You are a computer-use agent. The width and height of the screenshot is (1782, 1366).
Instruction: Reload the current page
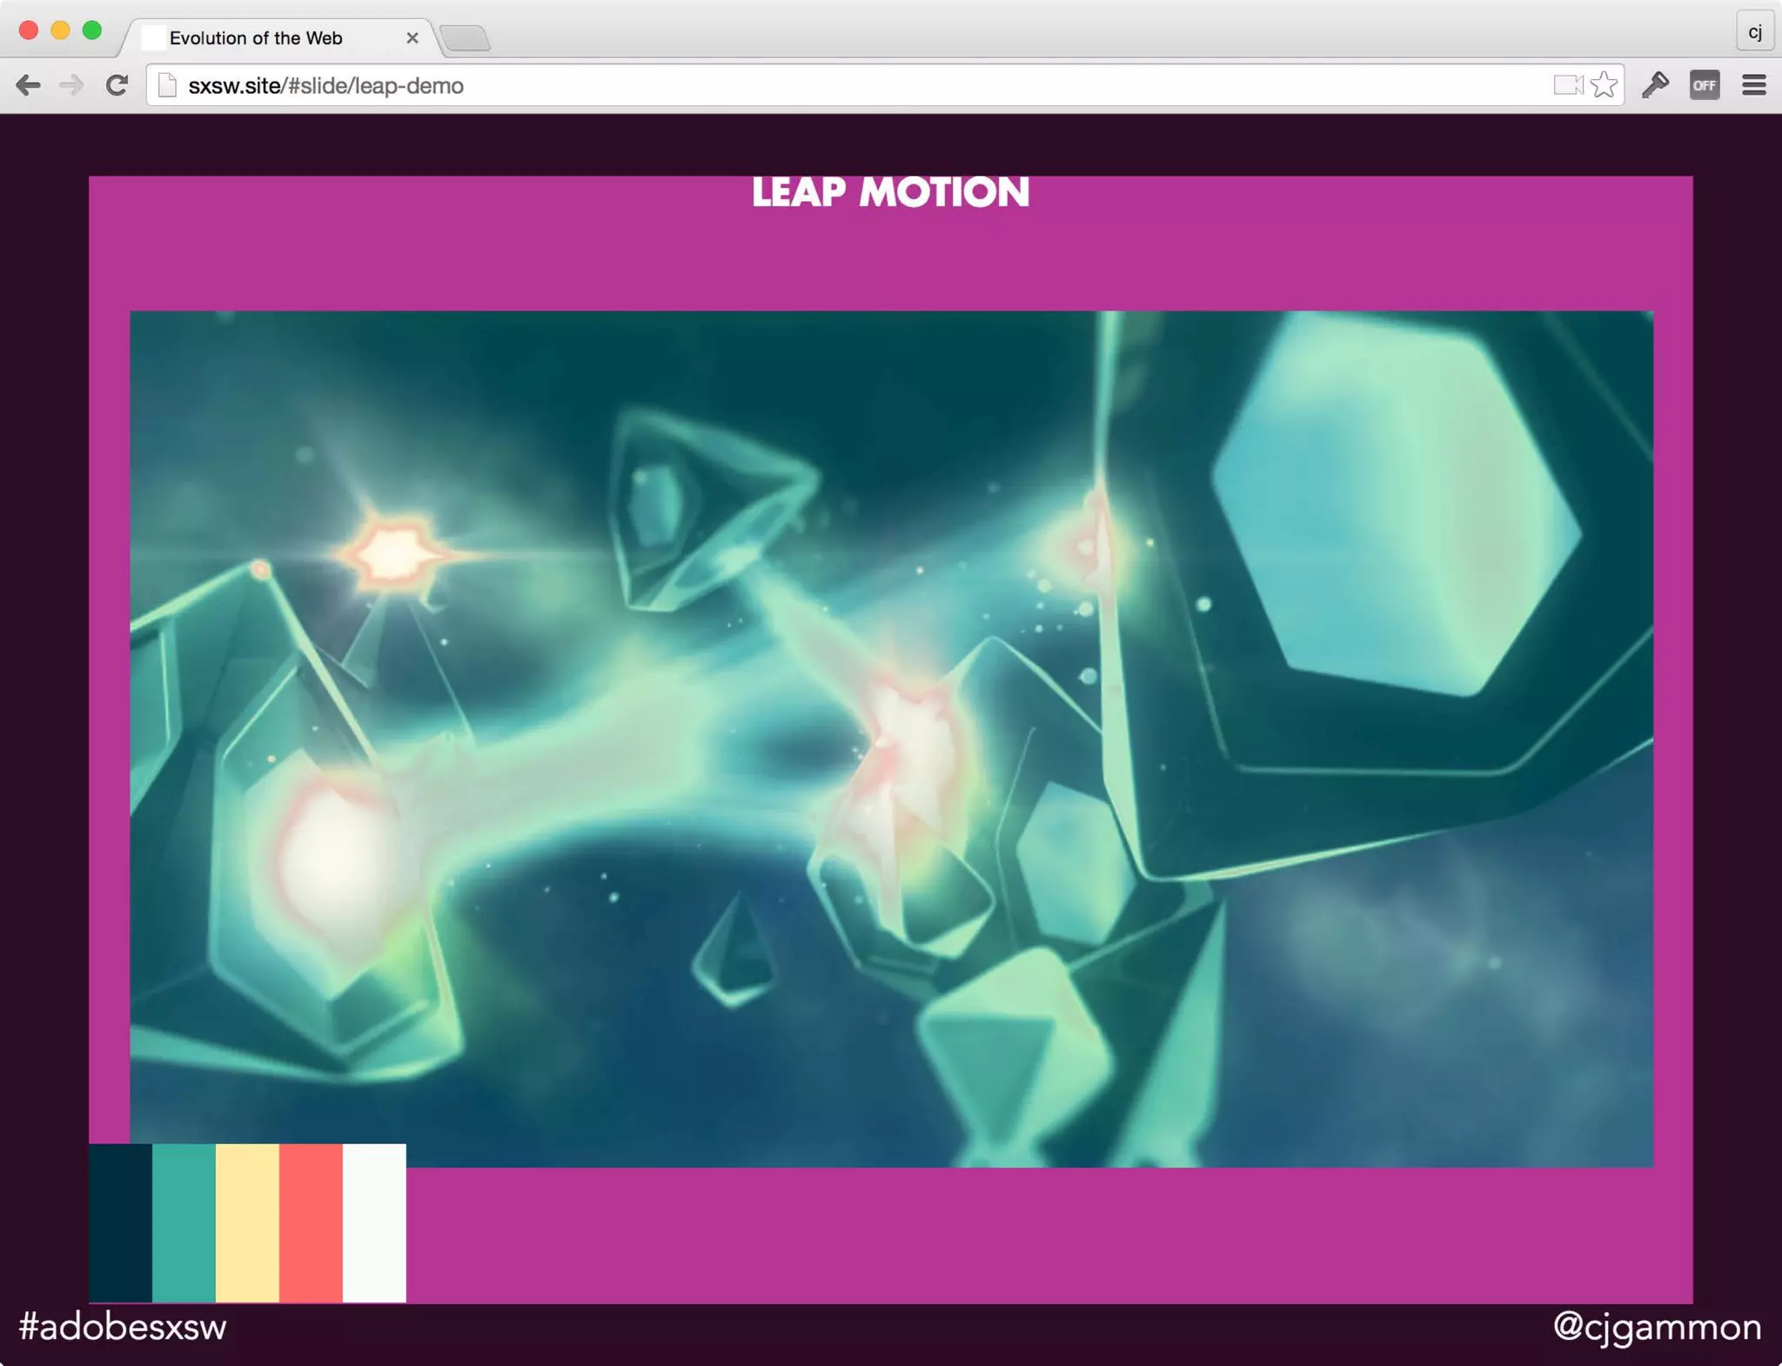pyautogui.click(x=117, y=85)
